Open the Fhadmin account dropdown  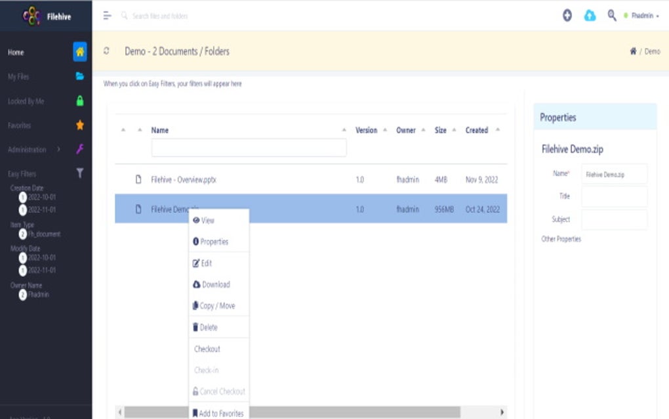[643, 14]
